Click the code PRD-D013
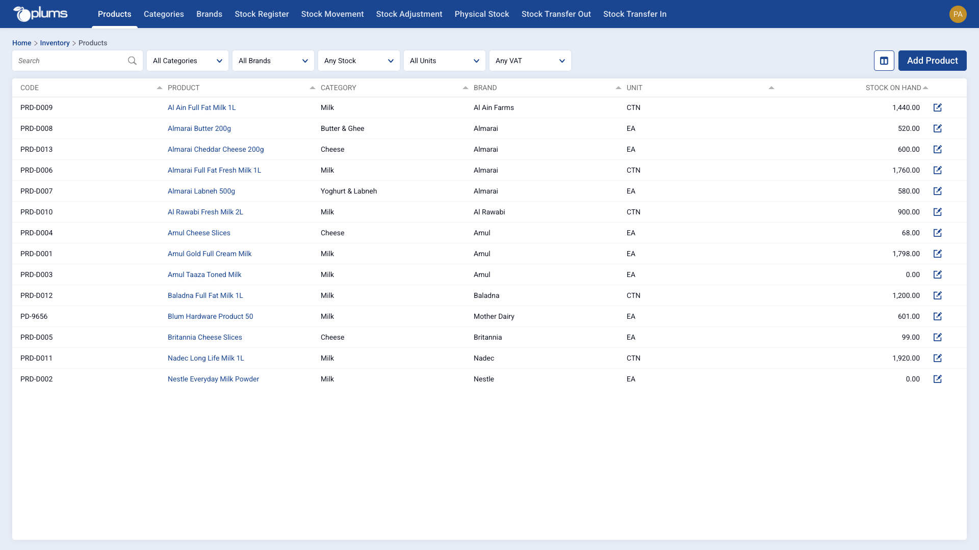Viewport: 979px width, 550px height. coord(36,149)
